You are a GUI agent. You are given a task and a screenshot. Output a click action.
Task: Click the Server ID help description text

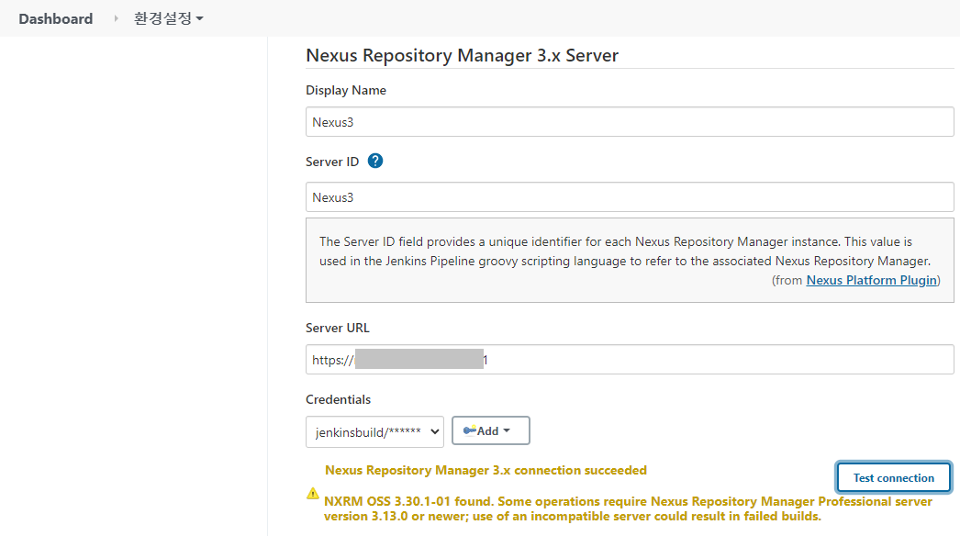(625, 251)
